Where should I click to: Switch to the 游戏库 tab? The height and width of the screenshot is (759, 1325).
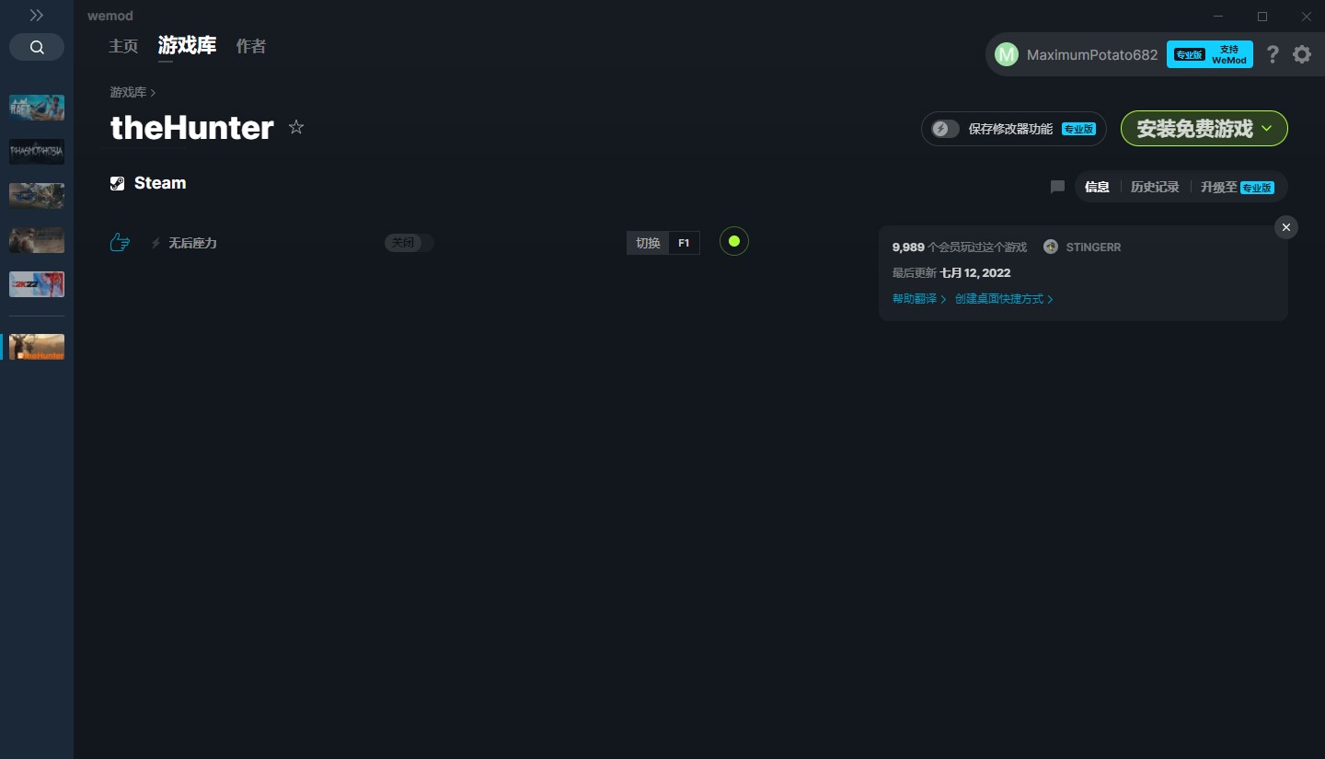tap(187, 45)
